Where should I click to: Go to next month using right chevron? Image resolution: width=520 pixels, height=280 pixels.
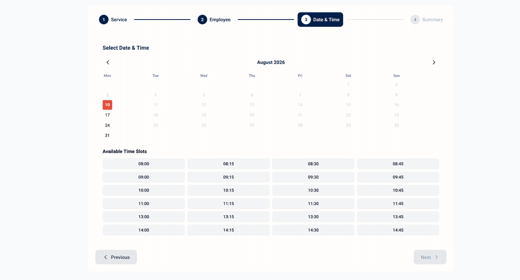[x=434, y=62]
